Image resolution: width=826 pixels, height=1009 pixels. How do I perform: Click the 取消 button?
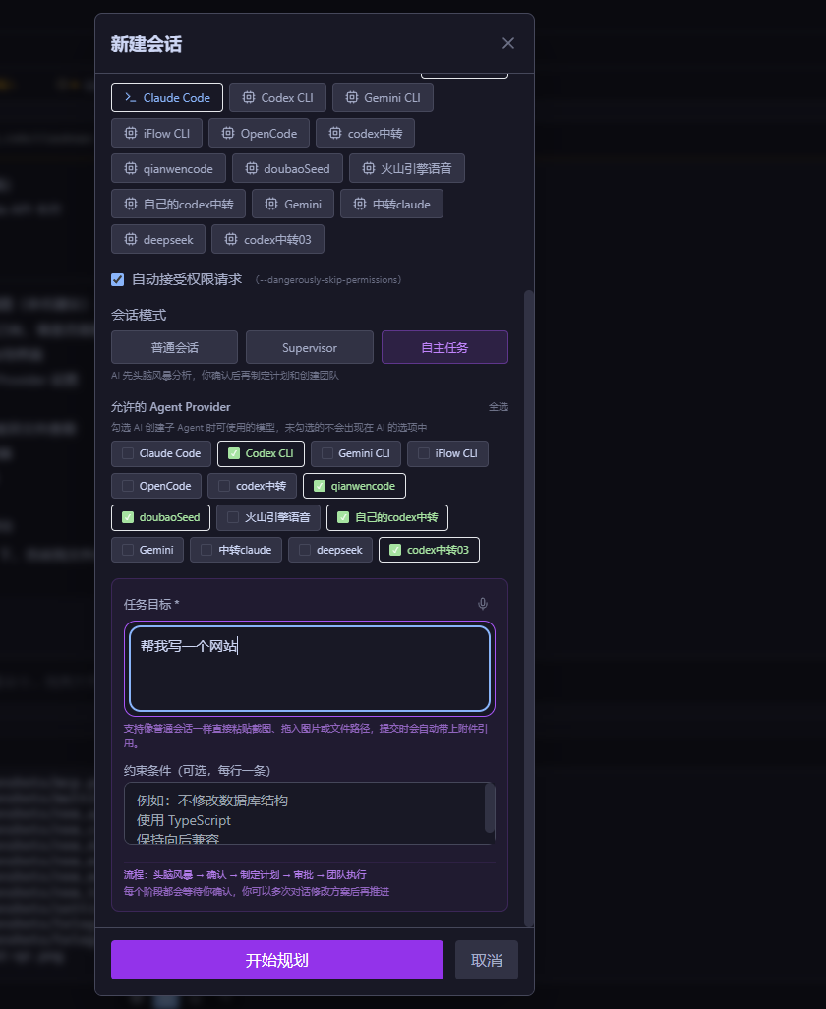(x=486, y=960)
